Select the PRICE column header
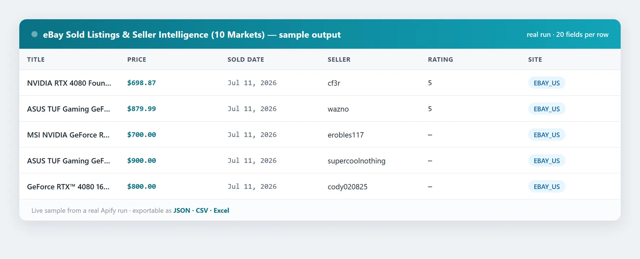 137,59
